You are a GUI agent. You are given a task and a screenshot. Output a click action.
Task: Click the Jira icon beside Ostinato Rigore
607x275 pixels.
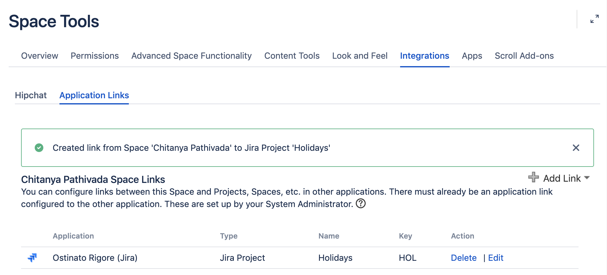[32, 258]
